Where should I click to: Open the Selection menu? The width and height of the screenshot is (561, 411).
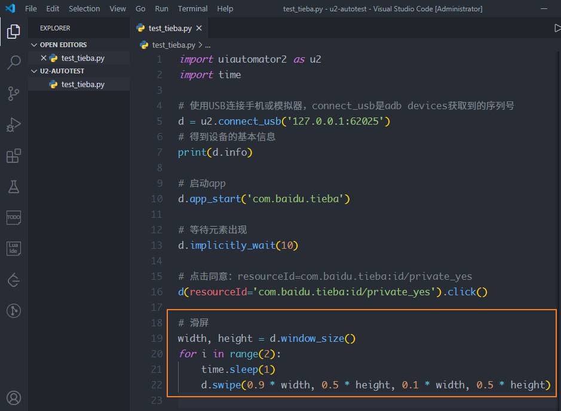tap(84, 8)
